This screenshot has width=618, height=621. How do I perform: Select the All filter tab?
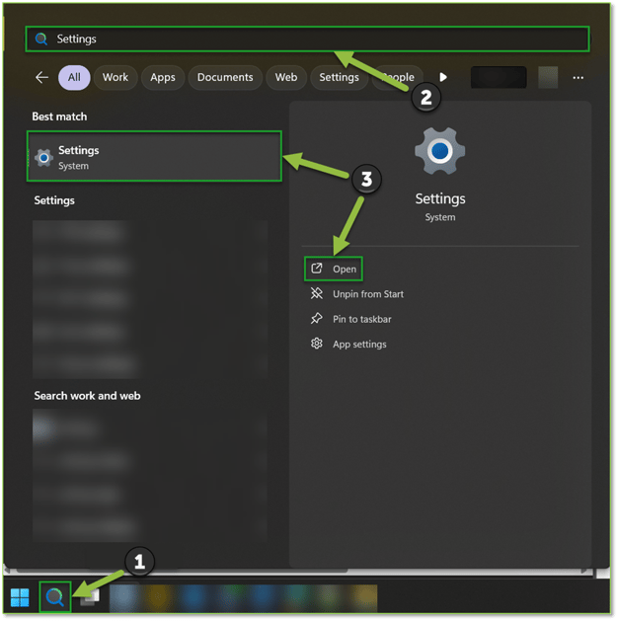[x=74, y=77]
